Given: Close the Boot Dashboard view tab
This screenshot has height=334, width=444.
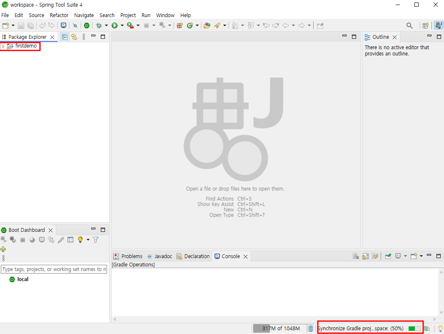Looking at the screenshot, I should click(51, 230).
